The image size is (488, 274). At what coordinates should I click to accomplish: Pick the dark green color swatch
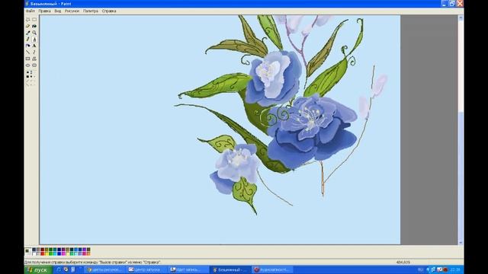(51, 250)
